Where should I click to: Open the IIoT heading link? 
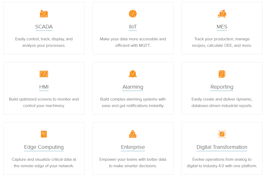(x=133, y=27)
